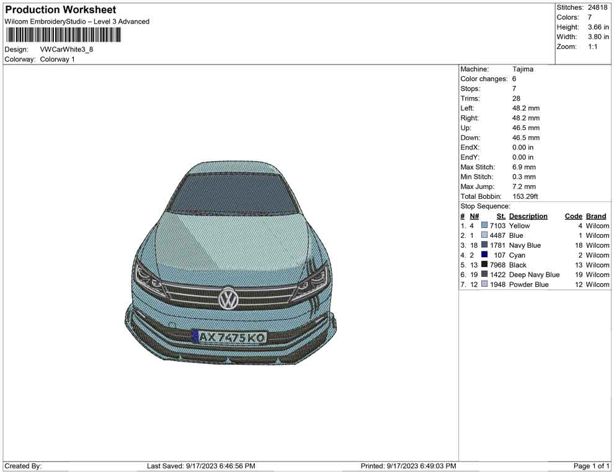Click the Color changes value 6

pyautogui.click(x=514, y=79)
